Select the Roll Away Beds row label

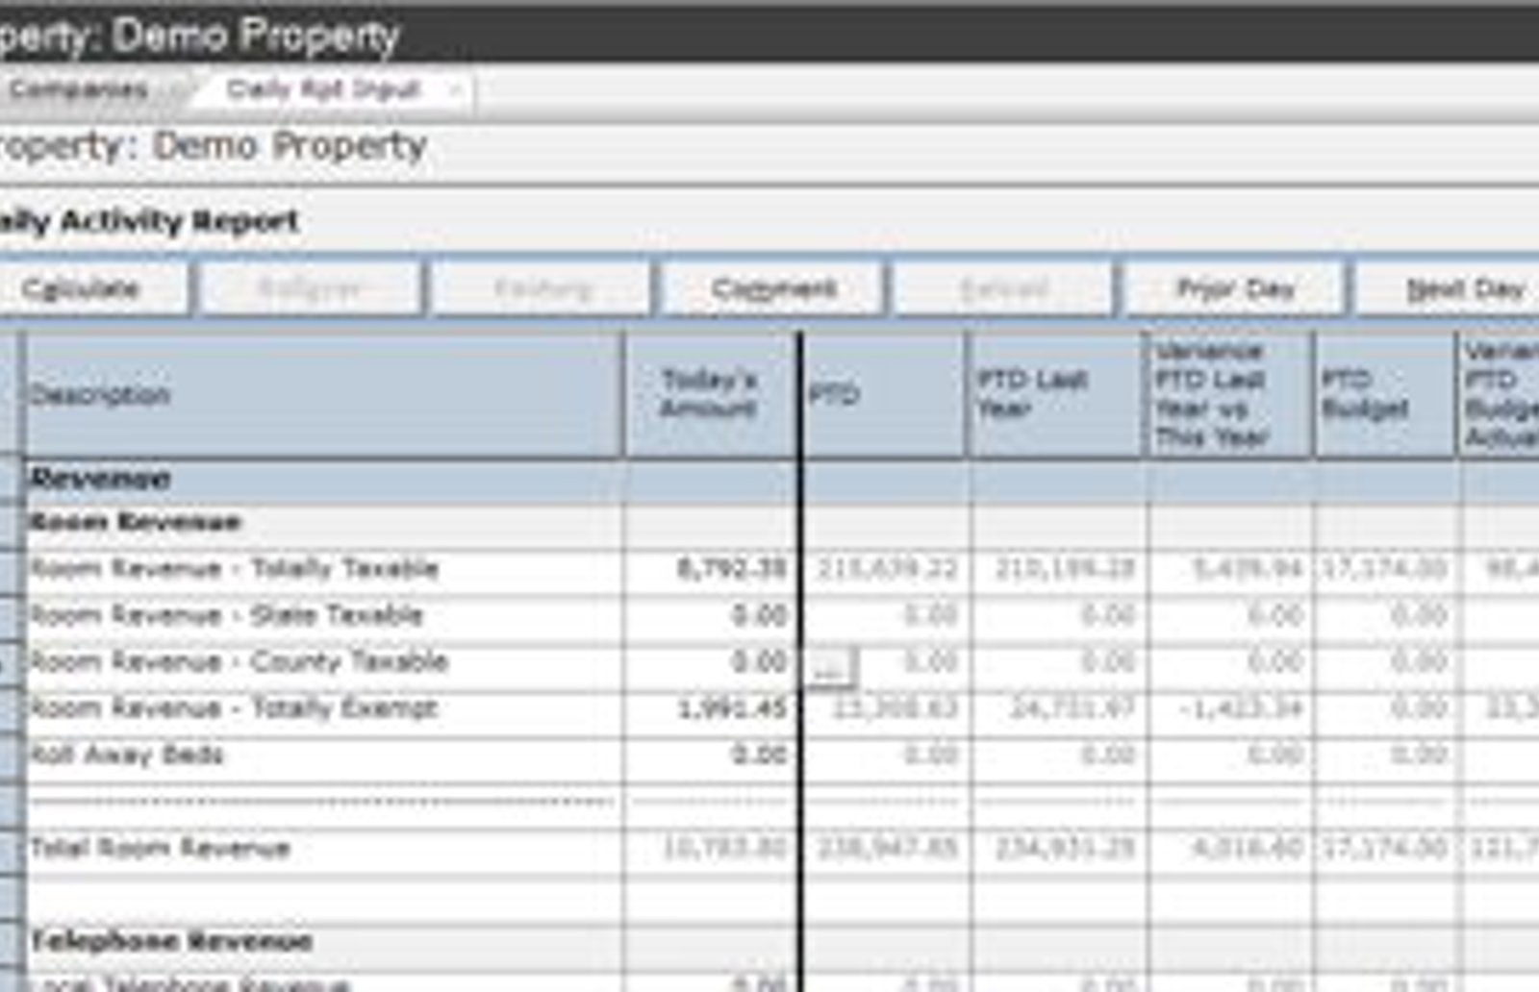pos(126,755)
